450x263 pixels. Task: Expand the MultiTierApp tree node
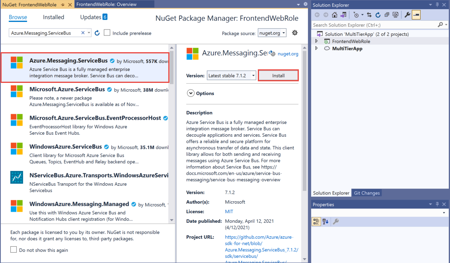[x=317, y=48]
